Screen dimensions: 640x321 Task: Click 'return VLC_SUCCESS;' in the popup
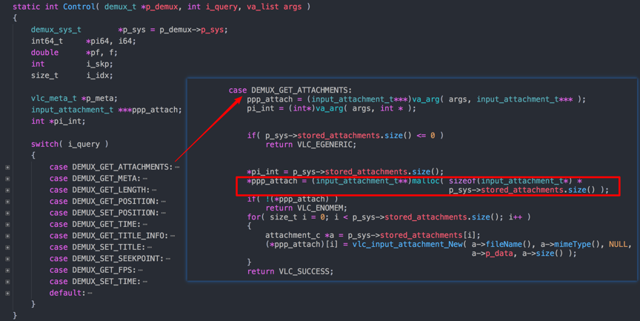290,271
